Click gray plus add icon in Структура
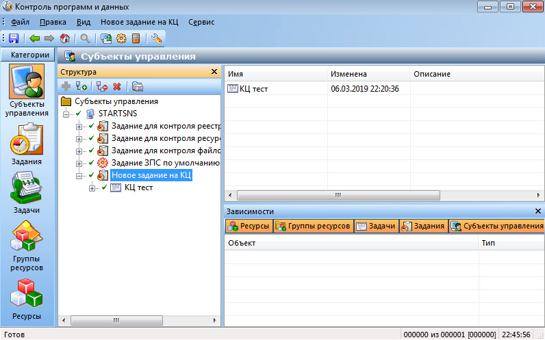Screen dimensions: 545x340 66,86
